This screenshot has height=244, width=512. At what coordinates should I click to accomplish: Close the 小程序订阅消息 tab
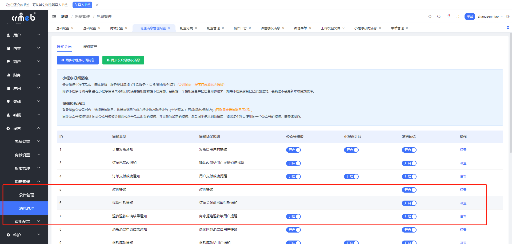(380, 28)
